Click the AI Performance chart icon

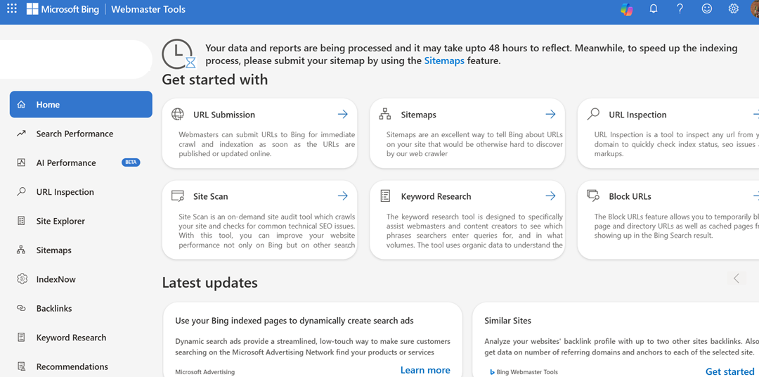pyautogui.click(x=21, y=162)
